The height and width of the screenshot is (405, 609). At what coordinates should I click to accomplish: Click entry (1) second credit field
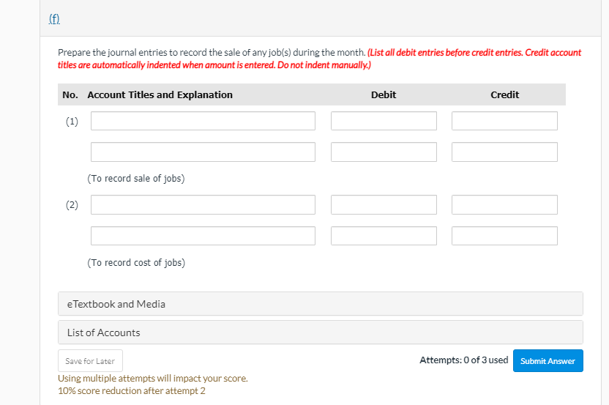tap(504, 152)
